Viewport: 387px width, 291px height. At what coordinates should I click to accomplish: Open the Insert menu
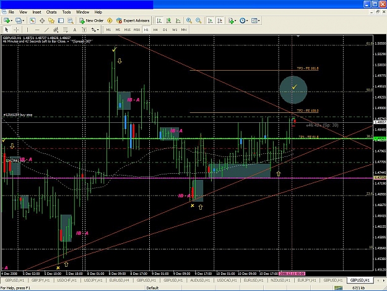pyautogui.click(x=37, y=12)
